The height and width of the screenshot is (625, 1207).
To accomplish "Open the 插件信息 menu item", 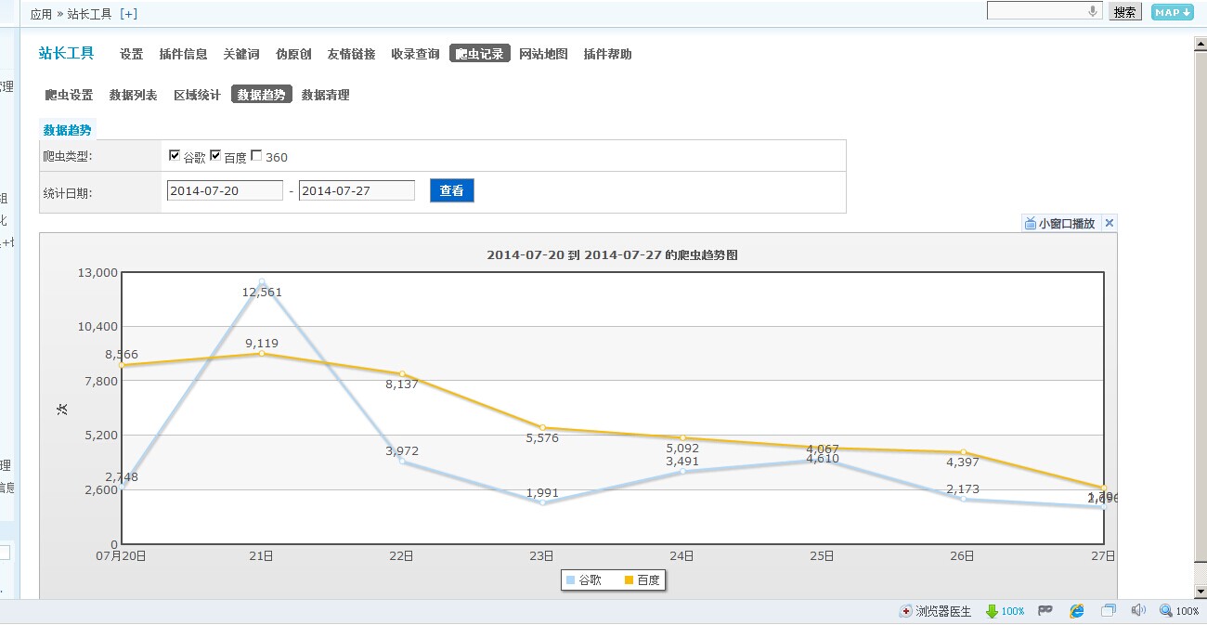I will coord(183,54).
